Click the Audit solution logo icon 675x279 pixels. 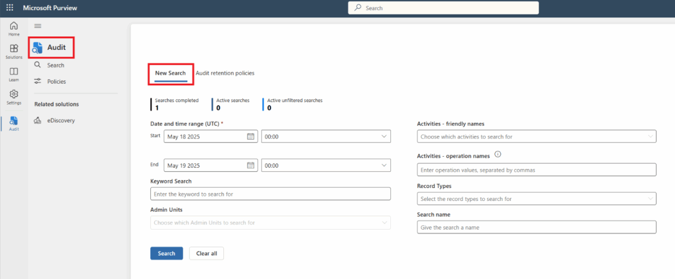[38, 48]
